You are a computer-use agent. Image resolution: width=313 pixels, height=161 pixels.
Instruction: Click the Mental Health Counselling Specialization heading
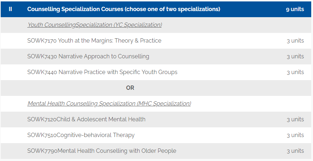point(109,104)
